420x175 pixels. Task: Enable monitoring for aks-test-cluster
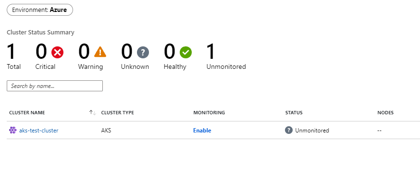pos(202,131)
